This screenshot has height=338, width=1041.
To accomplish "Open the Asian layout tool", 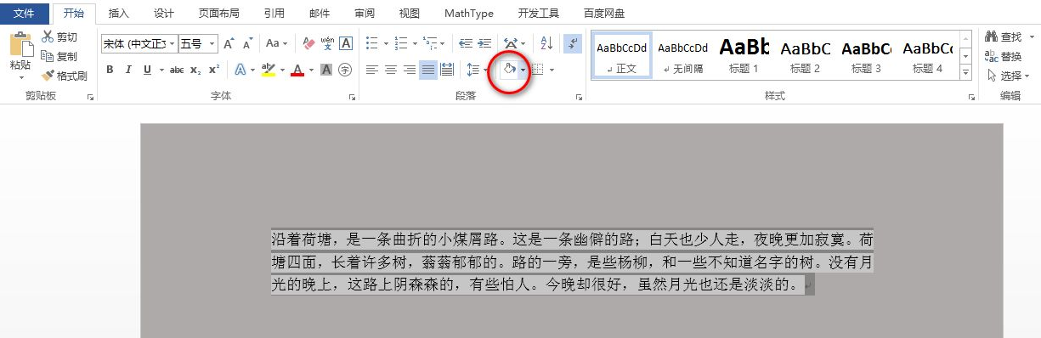I will 511,43.
